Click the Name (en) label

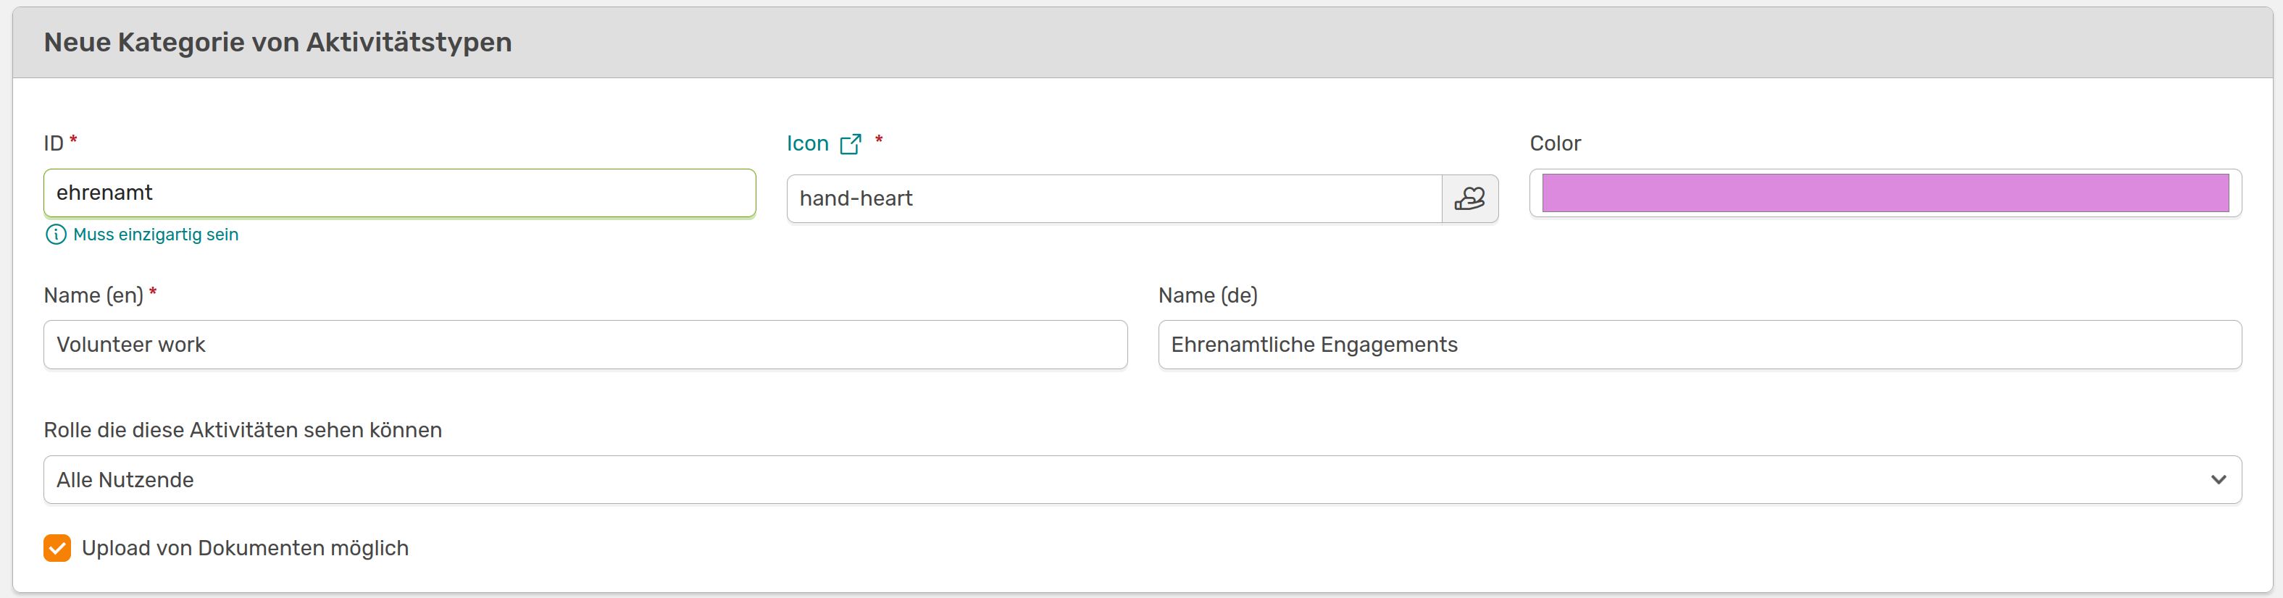click(93, 296)
